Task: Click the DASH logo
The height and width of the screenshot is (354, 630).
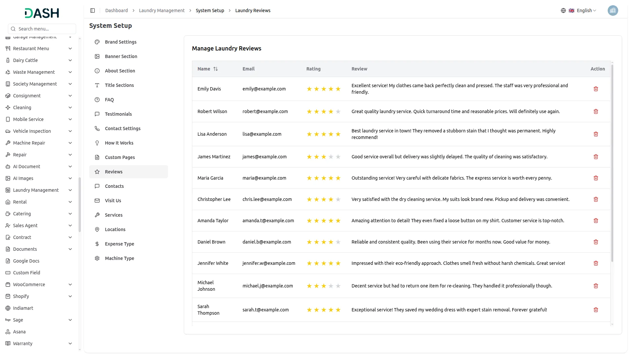Action: [42, 13]
